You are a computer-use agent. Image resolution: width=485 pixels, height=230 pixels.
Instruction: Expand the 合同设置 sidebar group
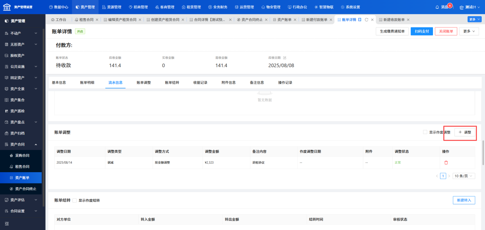[21, 211]
